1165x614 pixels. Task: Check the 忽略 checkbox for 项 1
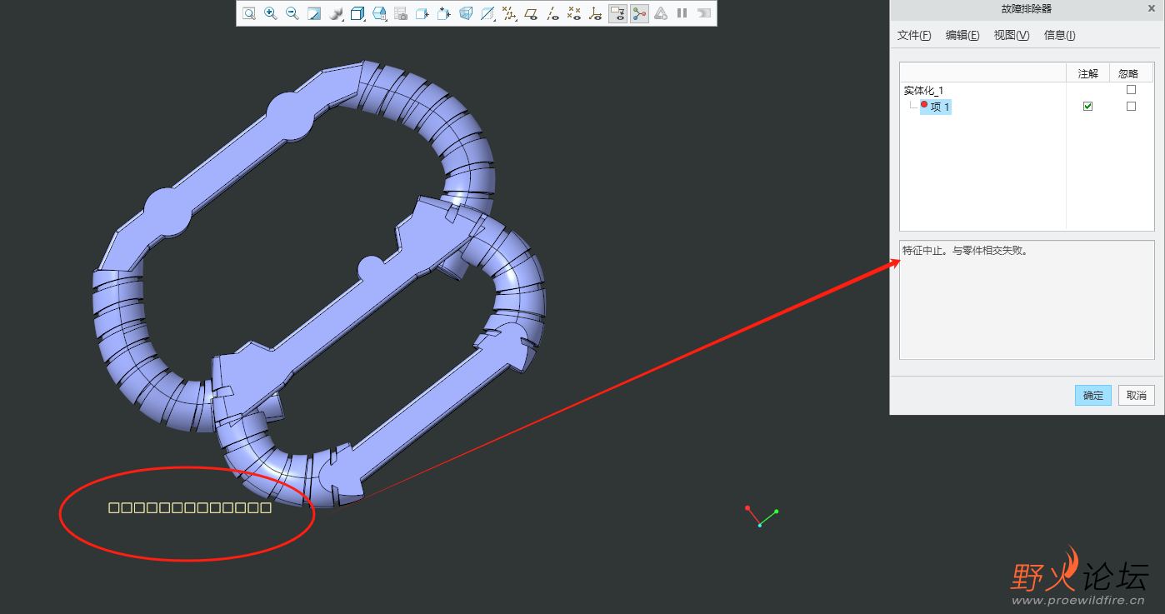point(1131,107)
